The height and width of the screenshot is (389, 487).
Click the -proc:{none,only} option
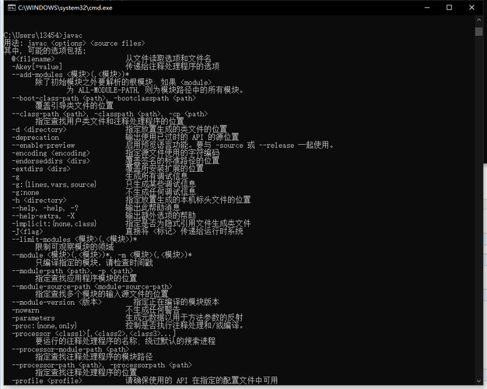(44, 326)
